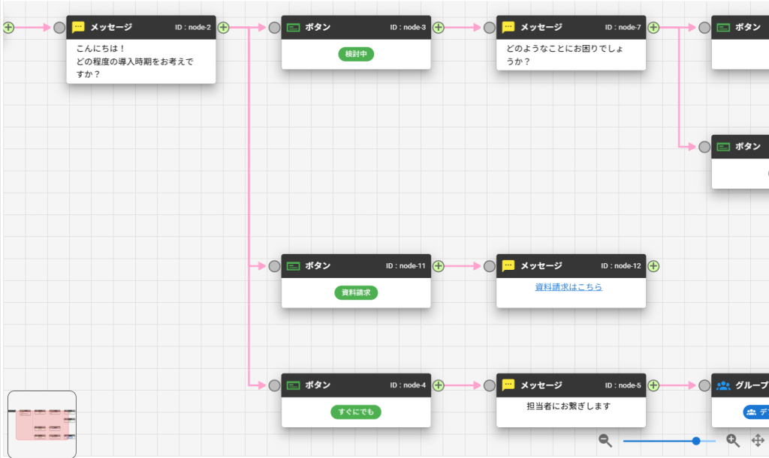
Task: Click the ID : node-11 label
Action: click(406, 266)
